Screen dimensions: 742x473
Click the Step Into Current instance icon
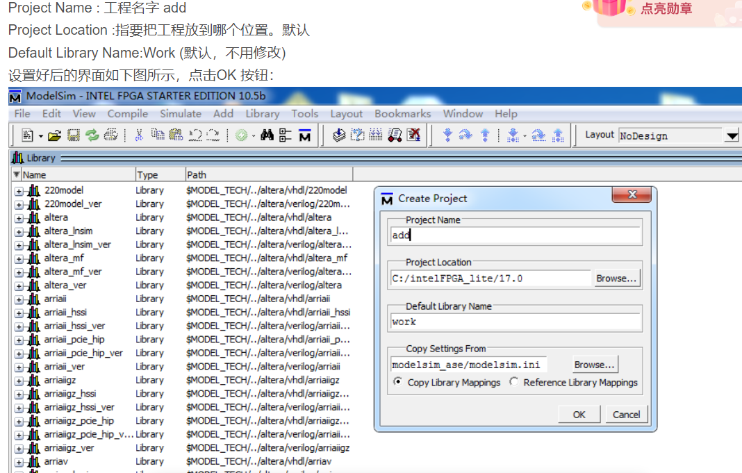(513, 135)
